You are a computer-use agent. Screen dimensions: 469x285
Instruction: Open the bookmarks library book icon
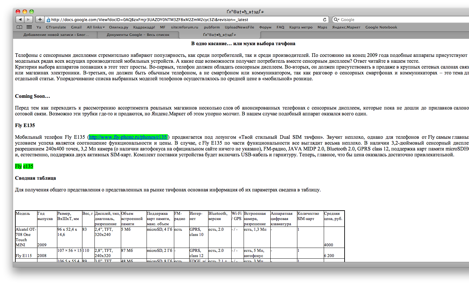20,27
